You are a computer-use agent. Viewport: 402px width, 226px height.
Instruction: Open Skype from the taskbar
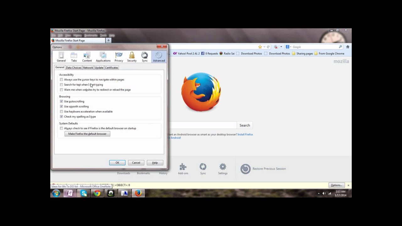[84, 193]
